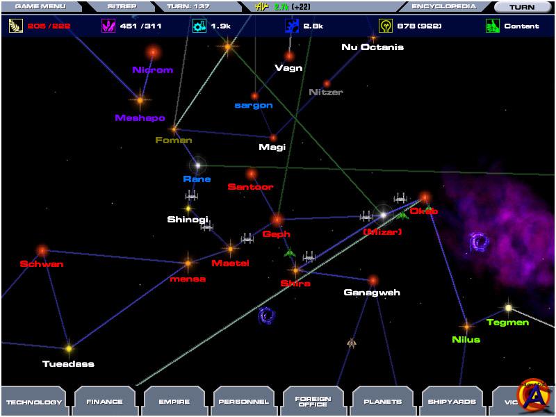Click the purple minerals resource icon
The image size is (556, 417).
pos(108,26)
